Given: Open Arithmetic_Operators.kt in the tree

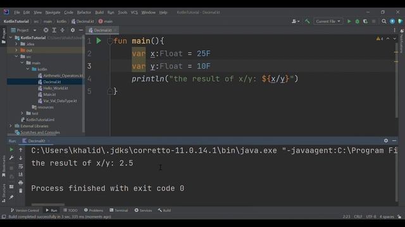Looking at the screenshot, I should click(61, 76).
